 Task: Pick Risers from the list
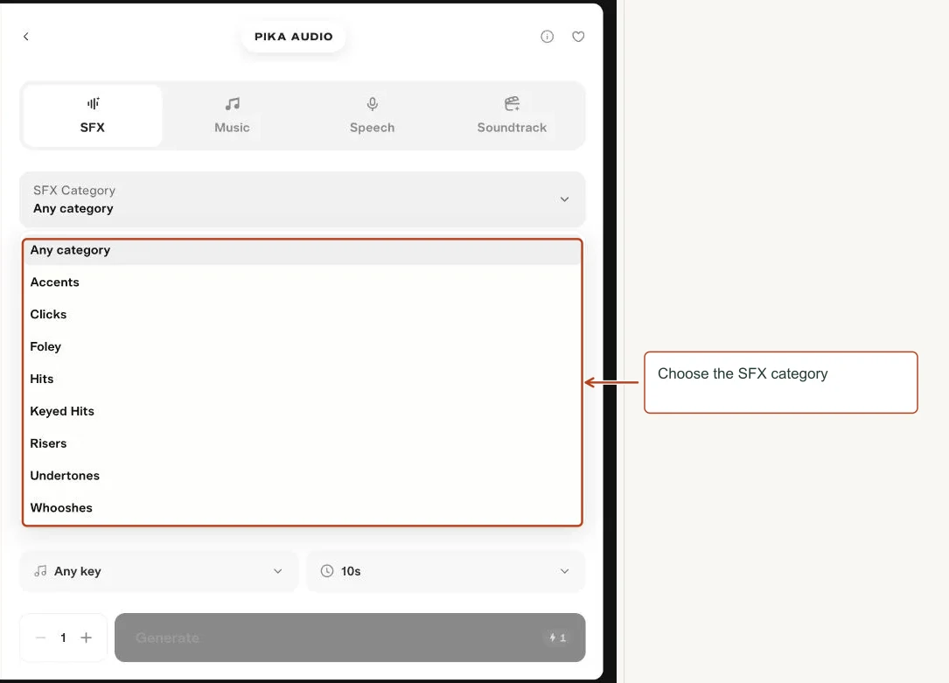(x=302, y=443)
